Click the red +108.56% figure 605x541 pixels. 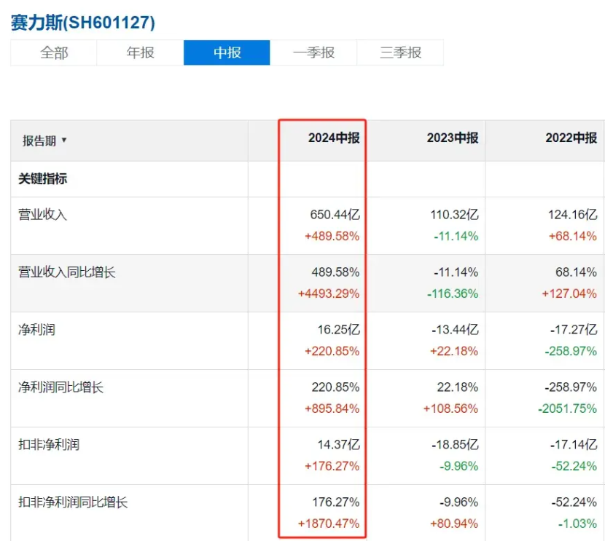coord(450,408)
